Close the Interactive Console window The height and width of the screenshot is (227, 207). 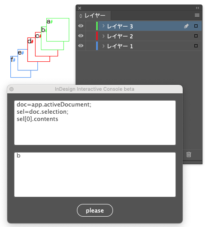pos(12,89)
